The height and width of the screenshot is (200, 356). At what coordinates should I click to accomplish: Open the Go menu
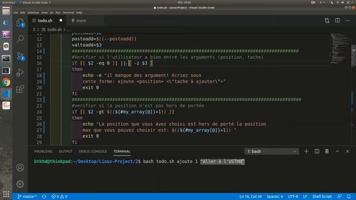pyautogui.click(x=52, y=12)
